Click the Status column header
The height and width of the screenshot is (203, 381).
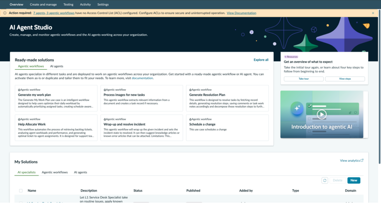(x=138, y=191)
